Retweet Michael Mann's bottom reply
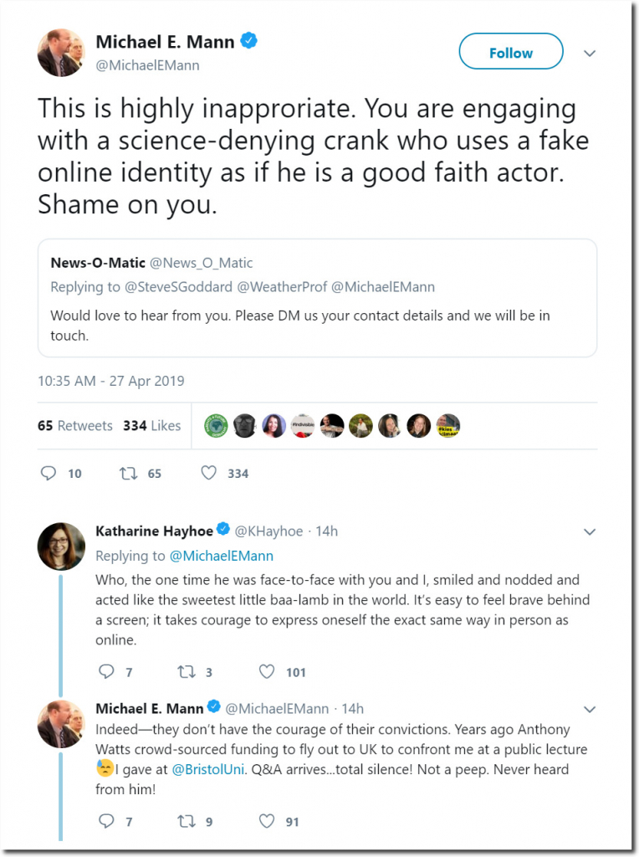The width and height of the screenshot is (639, 857). [186, 821]
